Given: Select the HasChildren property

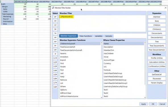Looking at the screenshot, I should click(x=124, y=53).
